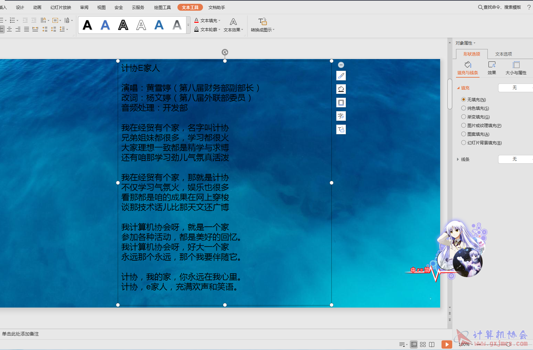Open the 审阅 (Review) menu tab

click(x=84, y=7)
